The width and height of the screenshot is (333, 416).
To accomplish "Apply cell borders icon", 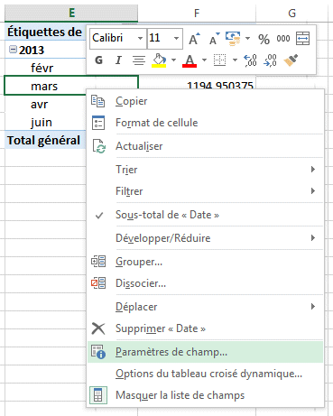I will (220, 60).
